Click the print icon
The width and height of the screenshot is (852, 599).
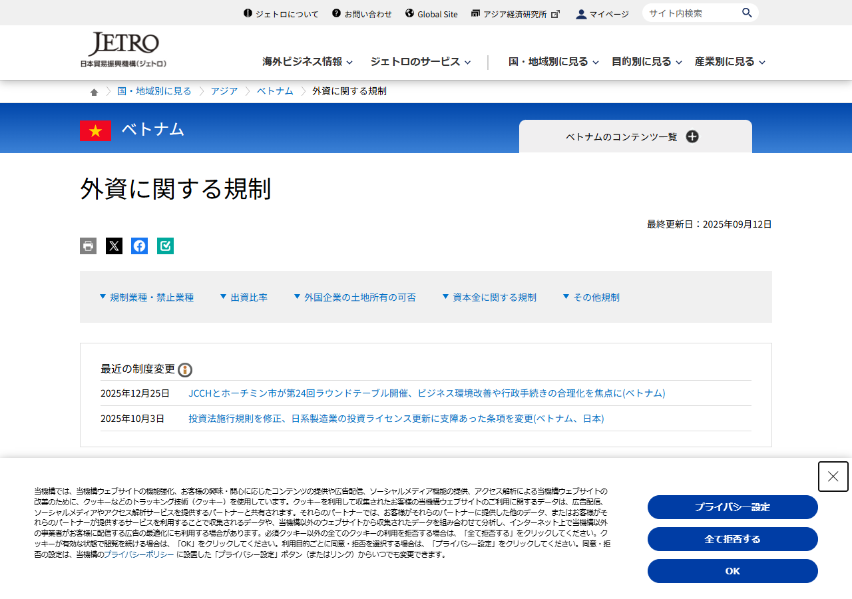click(88, 246)
